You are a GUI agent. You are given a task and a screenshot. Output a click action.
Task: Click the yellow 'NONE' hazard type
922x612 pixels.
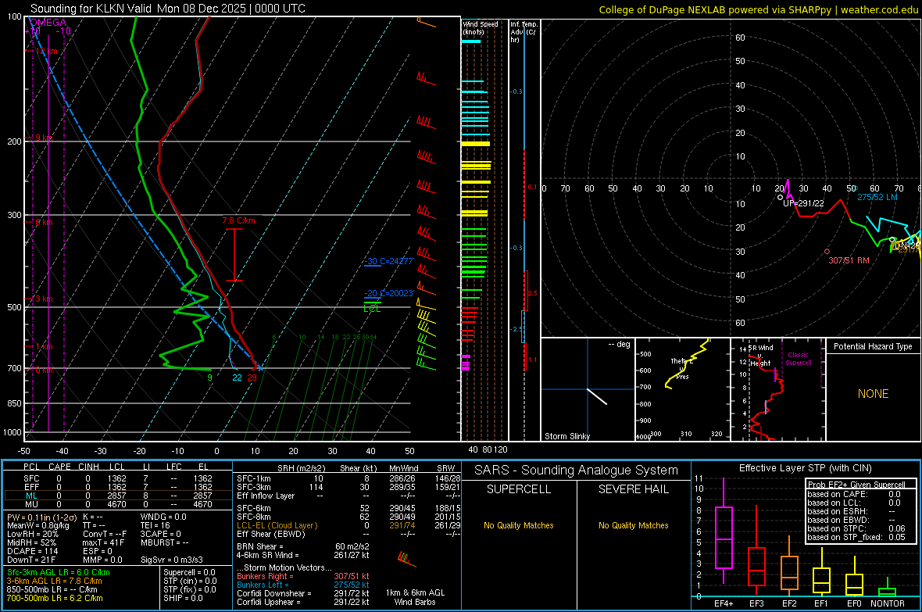click(x=873, y=394)
